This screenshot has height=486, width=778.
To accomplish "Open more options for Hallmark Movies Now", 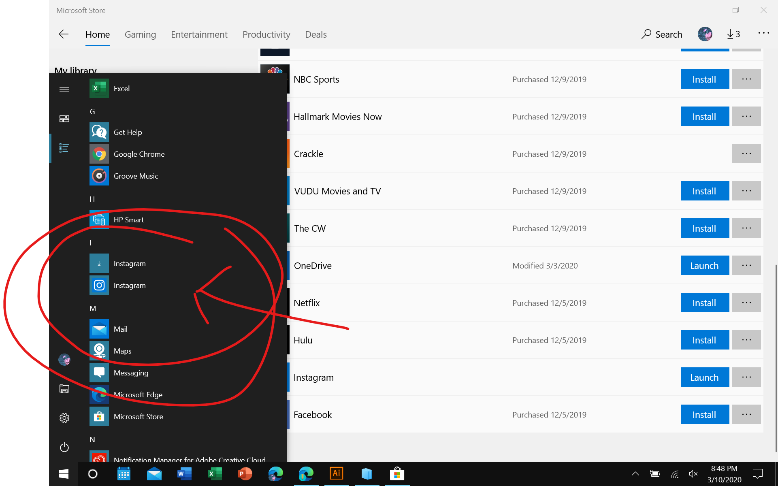I will coord(746,116).
